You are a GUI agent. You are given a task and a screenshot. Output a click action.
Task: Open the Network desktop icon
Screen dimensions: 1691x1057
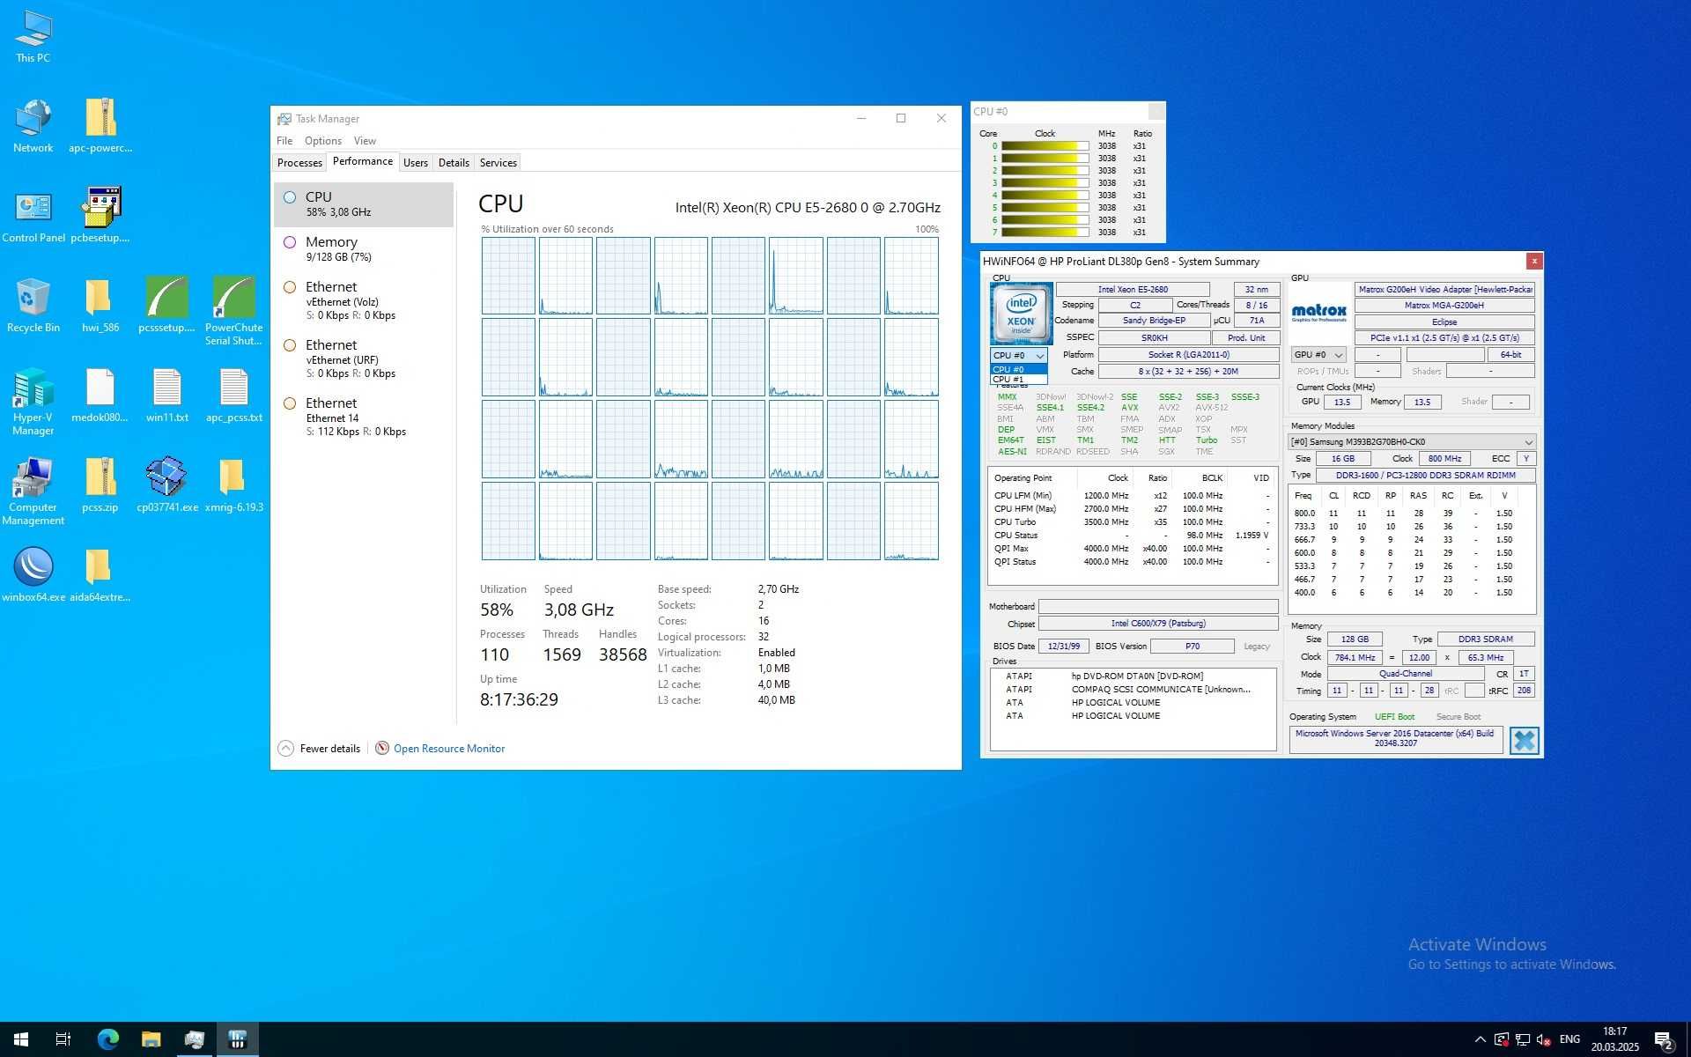(x=33, y=126)
